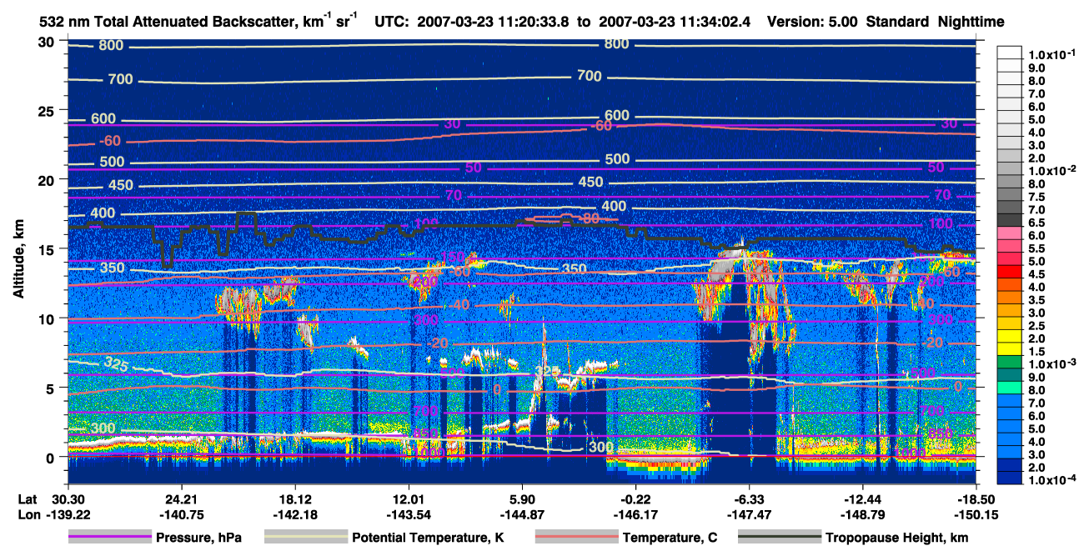Click the bright red colorbar segment
Viewport: 1084px width, 556px height.
[1009, 271]
